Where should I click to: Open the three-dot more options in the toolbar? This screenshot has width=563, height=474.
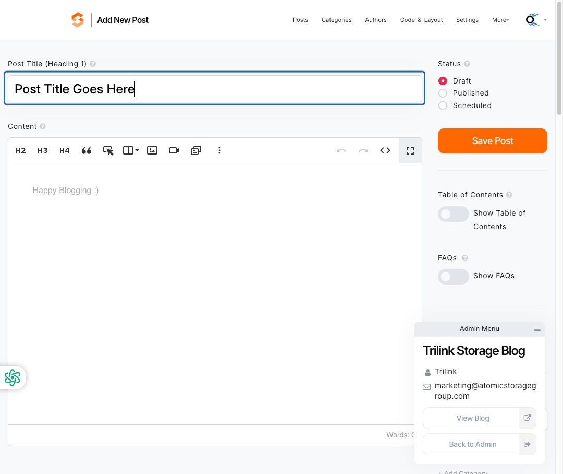click(x=219, y=150)
